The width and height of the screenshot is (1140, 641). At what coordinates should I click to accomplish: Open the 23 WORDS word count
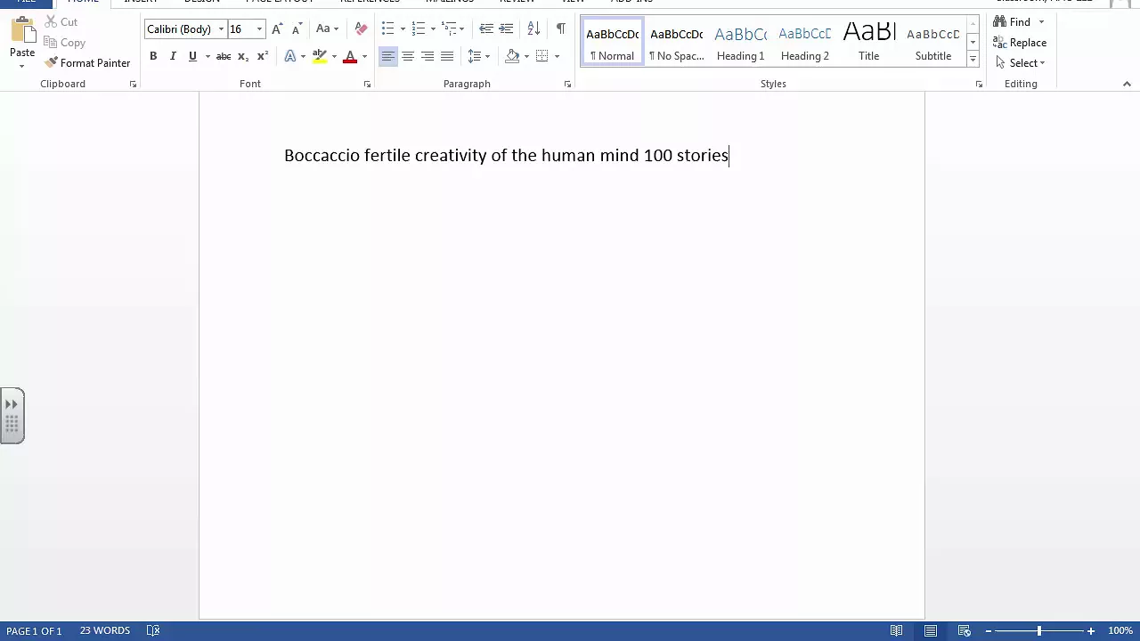pyautogui.click(x=105, y=630)
